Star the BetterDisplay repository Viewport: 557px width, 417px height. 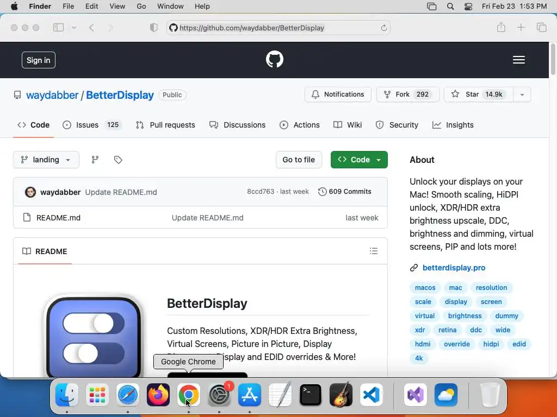pos(479,94)
